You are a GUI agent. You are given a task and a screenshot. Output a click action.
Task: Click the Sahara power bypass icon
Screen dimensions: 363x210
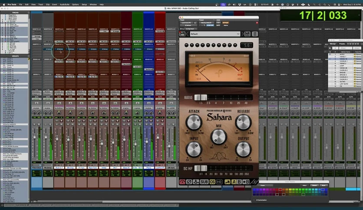click(182, 182)
